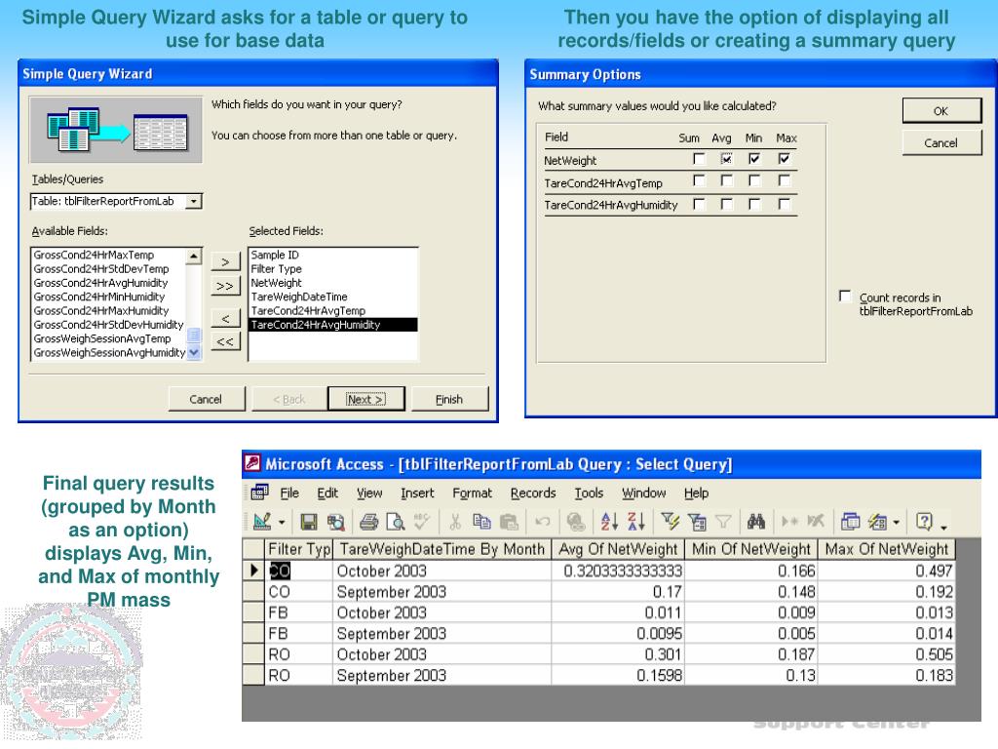The height and width of the screenshot is (749, 998).
Task: Click the Available Fields scroll up arrow
Action: click(194, 256)
